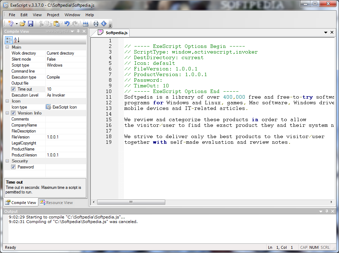Open the New script dropdown arrow
Viewport: 339px width, 253px height.
tap(17, 24)
